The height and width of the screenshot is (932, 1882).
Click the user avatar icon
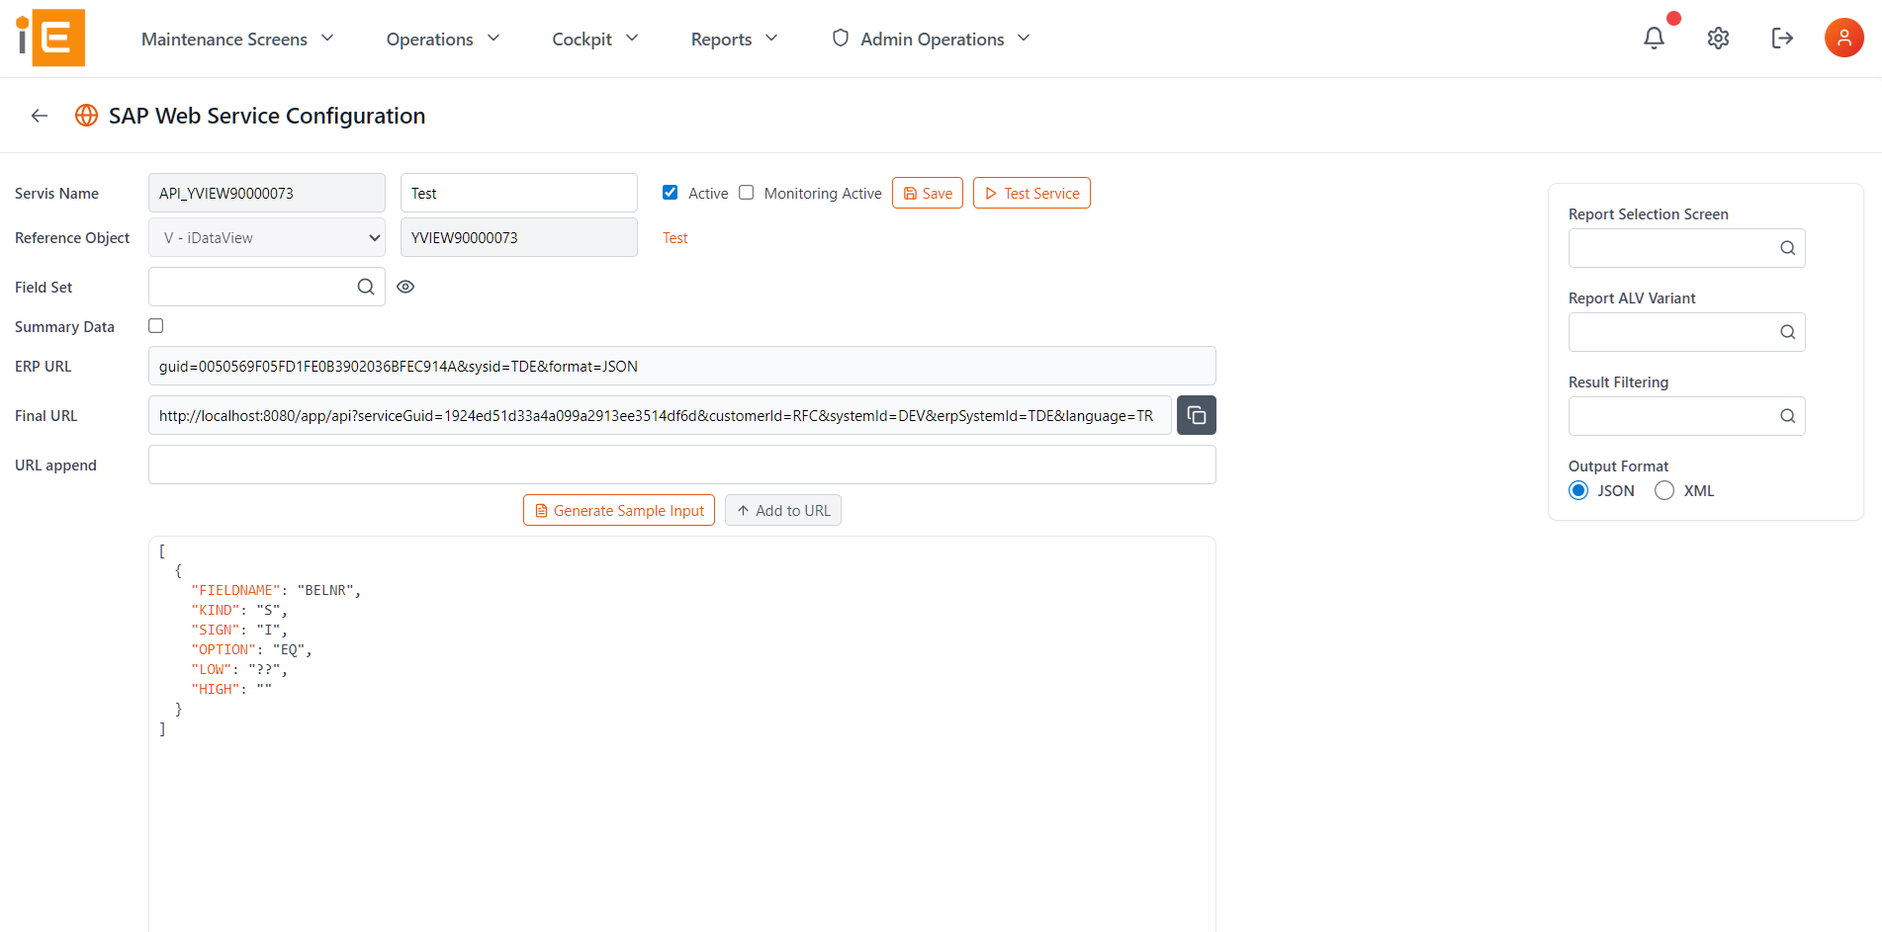point(1843,37)
